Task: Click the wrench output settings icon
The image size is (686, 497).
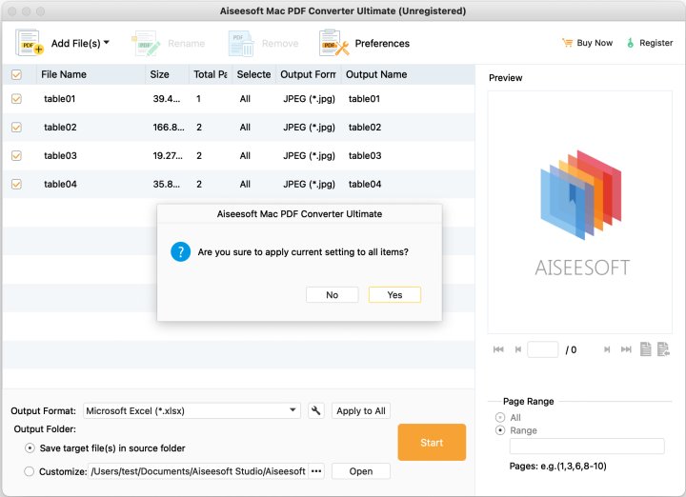Action: pyautogui.click(x=316, y=411)
